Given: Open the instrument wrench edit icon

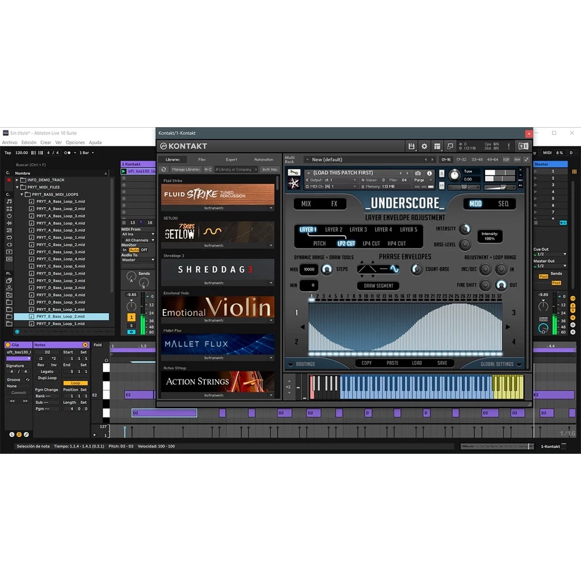Looking at the screenshot, I should click(294, 172).
